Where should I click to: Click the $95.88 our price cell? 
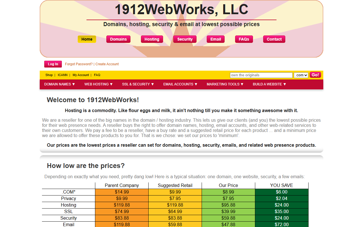point(228,205)
